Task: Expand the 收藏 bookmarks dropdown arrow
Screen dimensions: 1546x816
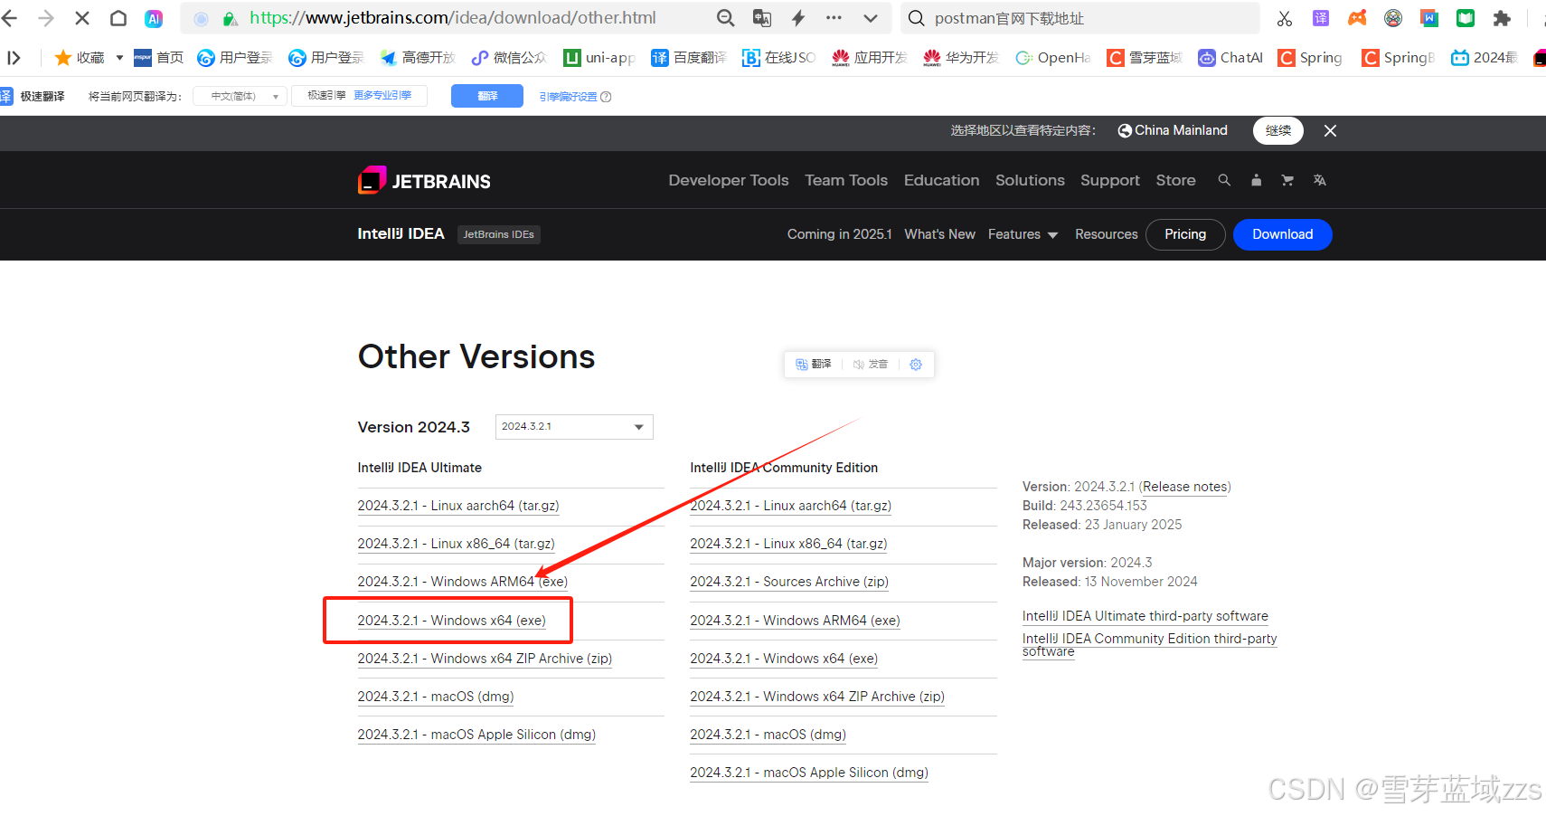Action: coord(119,58)
